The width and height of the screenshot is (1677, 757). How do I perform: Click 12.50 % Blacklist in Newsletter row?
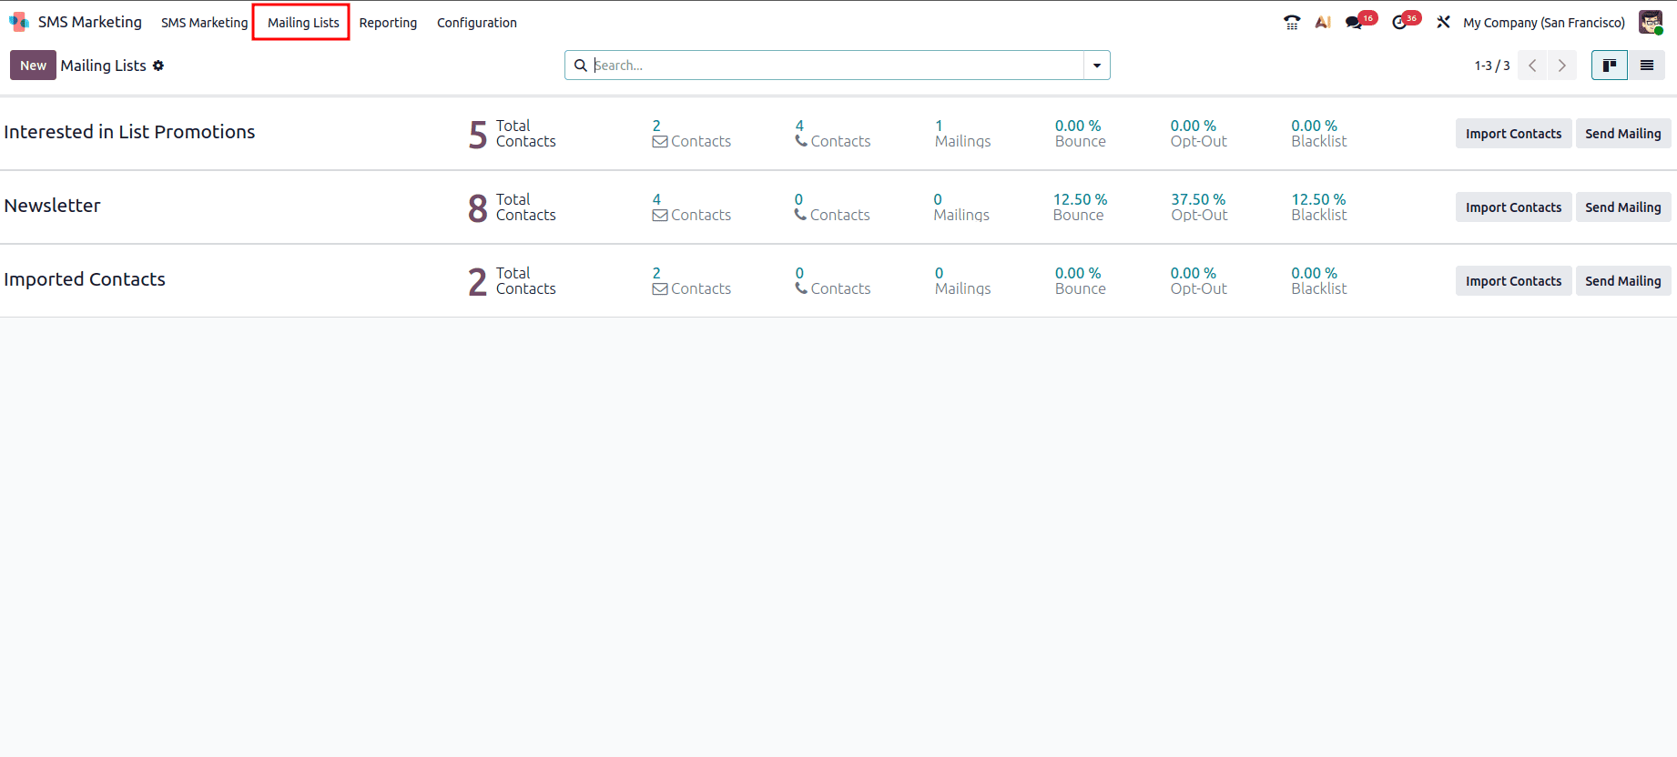point(1318,207)
